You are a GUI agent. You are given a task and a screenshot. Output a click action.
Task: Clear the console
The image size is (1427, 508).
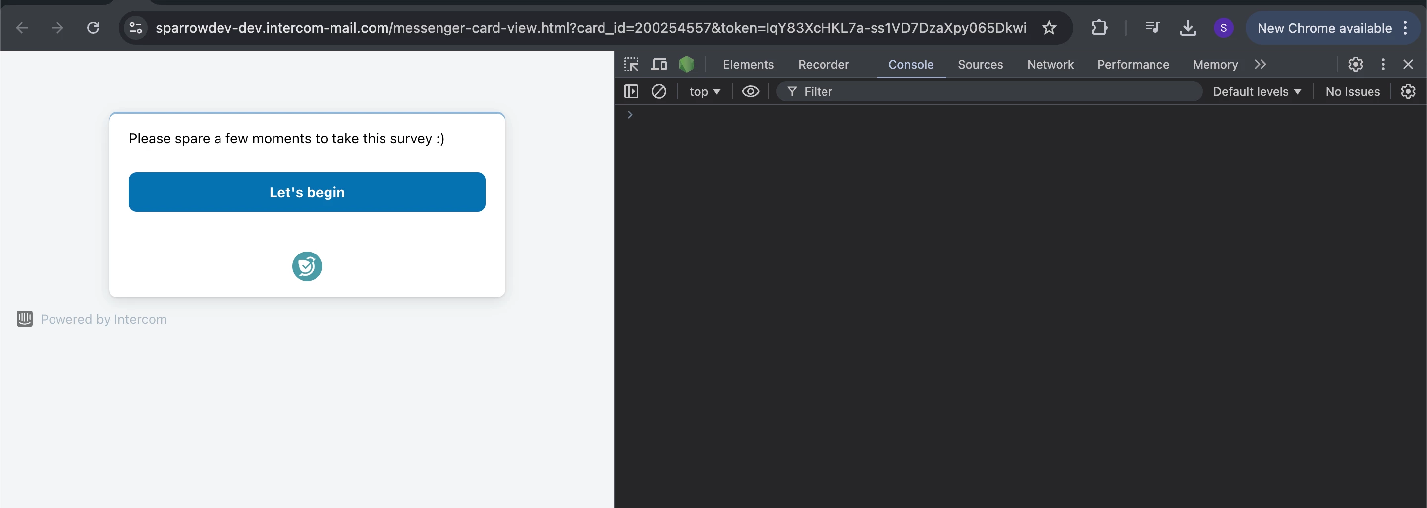pyautogui.click(x=659, y=91)
